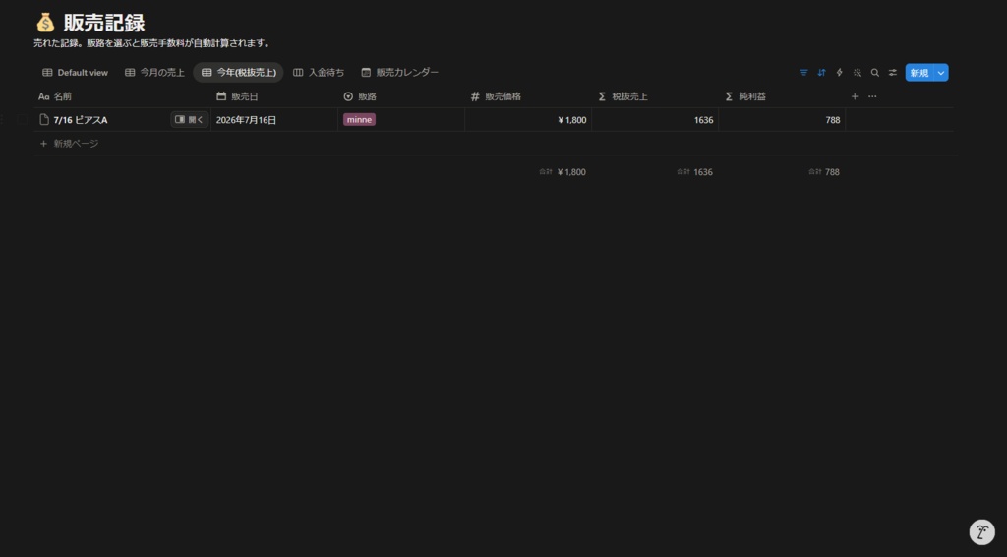The width and height of the screenshot is (1007, 557).
Task: Click the 2026年7月16日 date cell
Action: pyautogui.click(x=274, y=119)
